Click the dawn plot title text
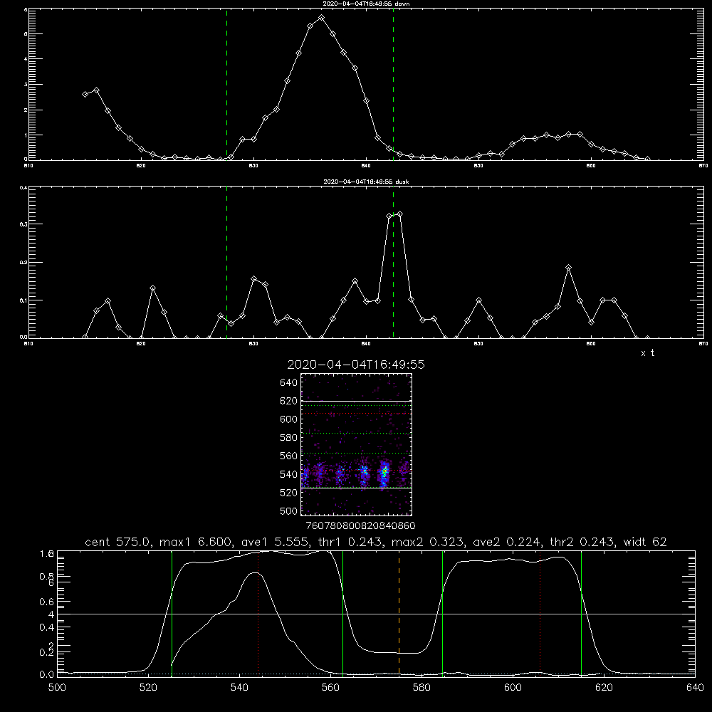Image resolution: width=712 pixels, height=712 pixels. point(366,4)
